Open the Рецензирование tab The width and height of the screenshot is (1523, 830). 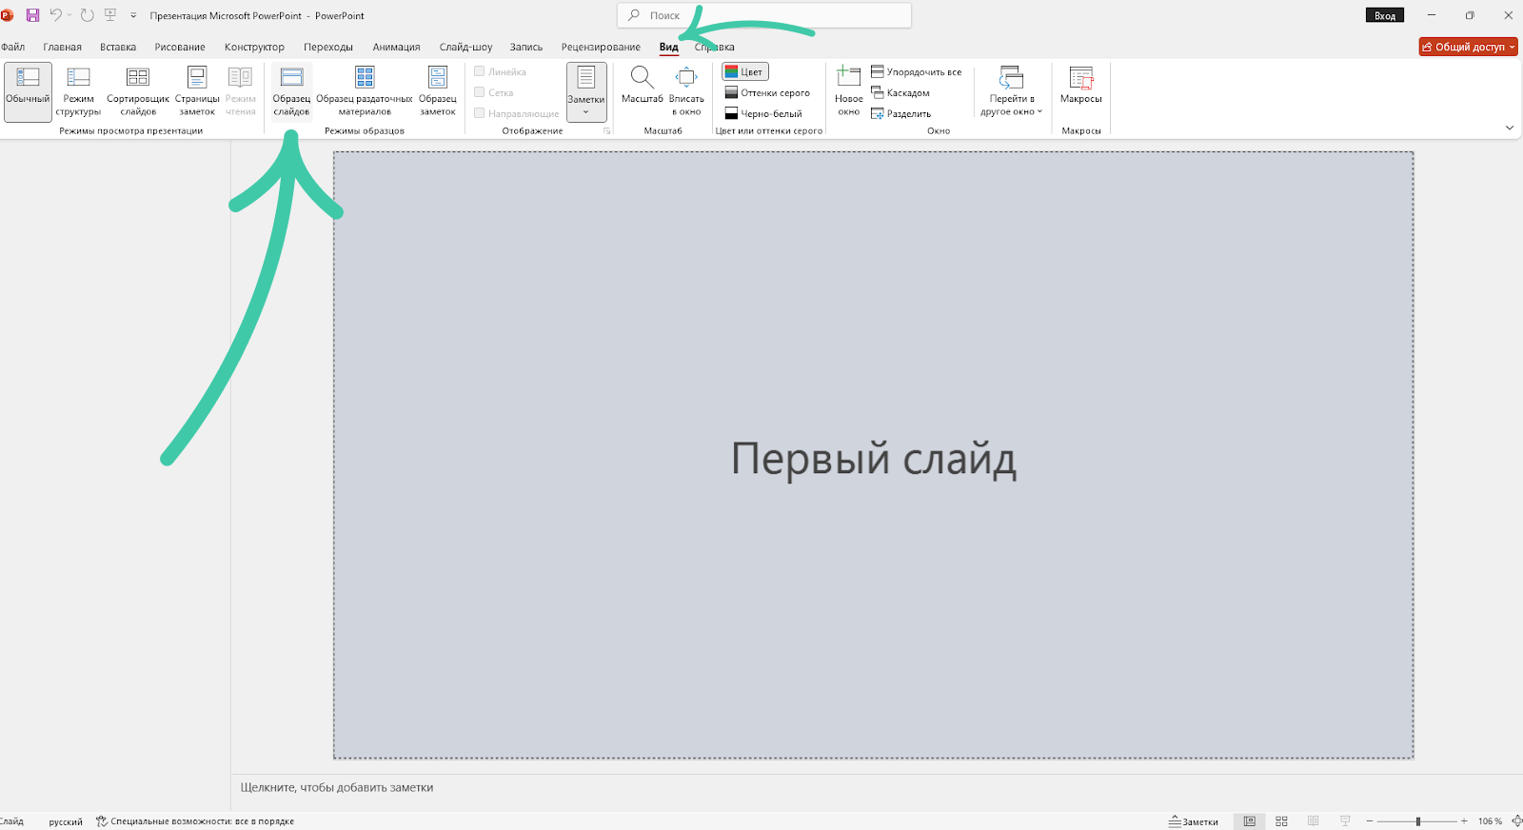pyautogui.click(x=601, y=47)
